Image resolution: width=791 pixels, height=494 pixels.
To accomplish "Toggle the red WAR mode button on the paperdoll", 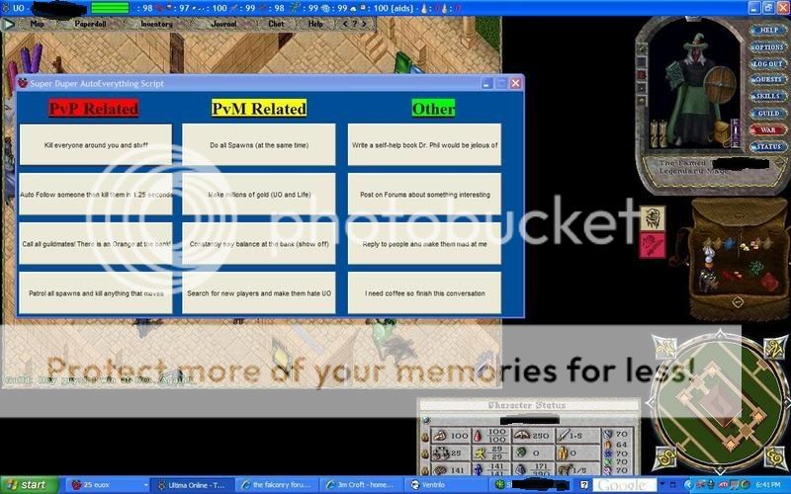I will coord(768,129).
